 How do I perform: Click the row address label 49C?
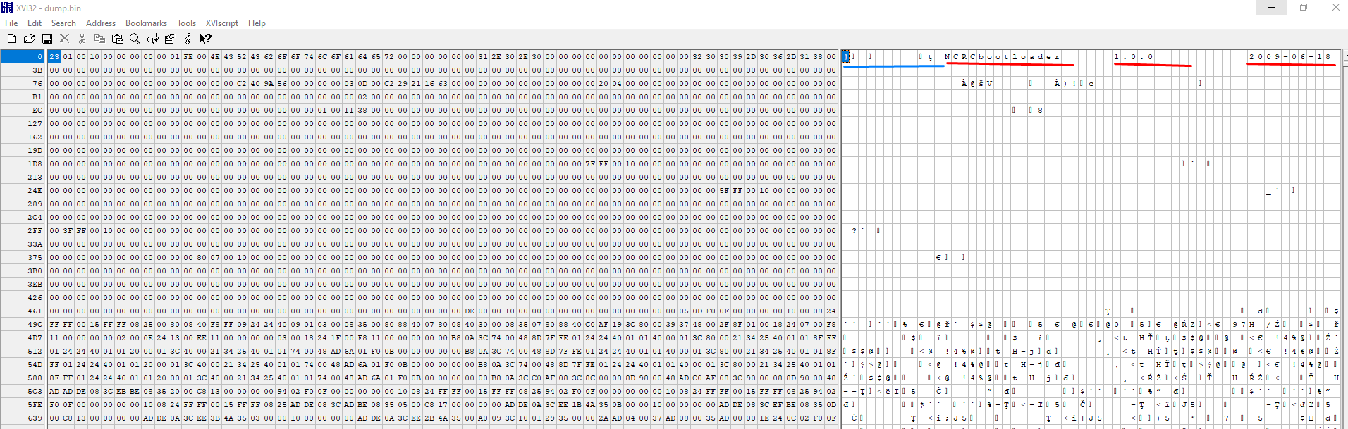tap(24, 324)
